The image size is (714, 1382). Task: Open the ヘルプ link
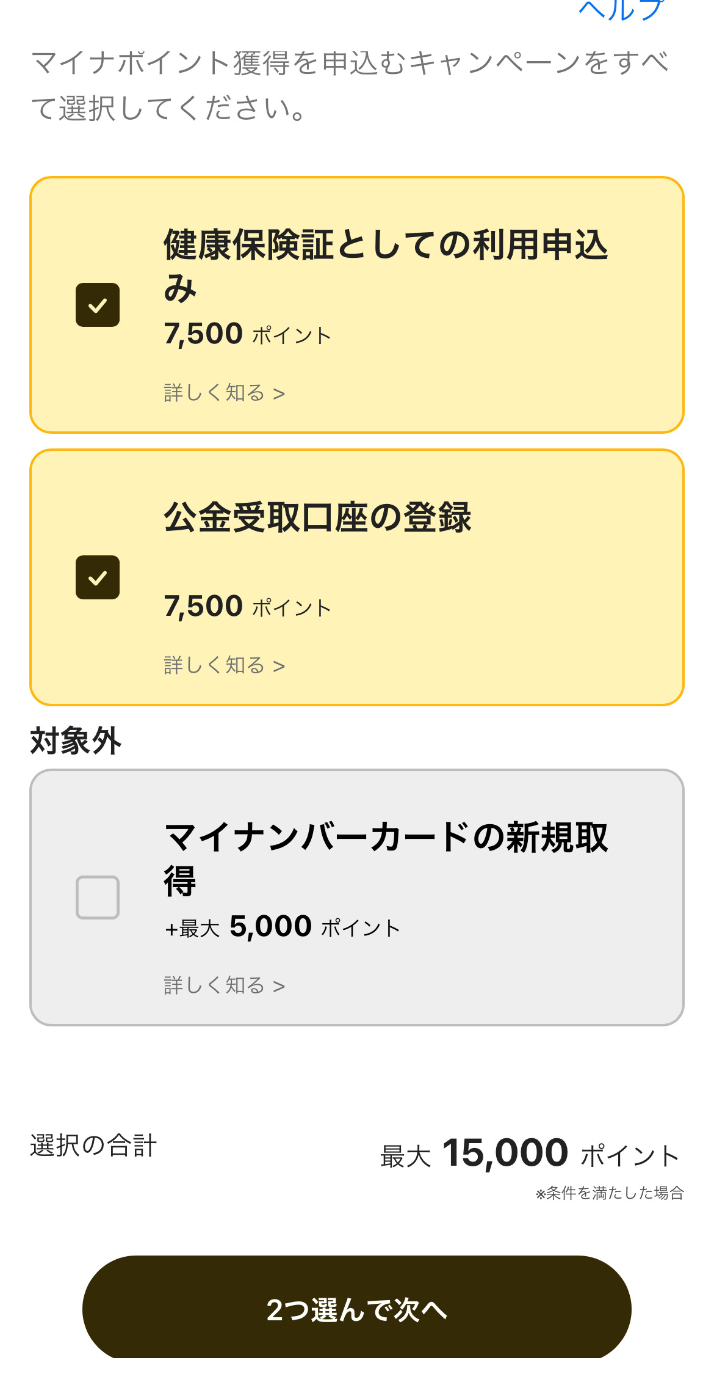pyautogui.click(x=621, y=11)
